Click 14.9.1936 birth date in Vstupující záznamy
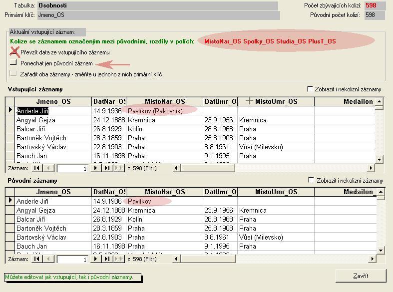 [109, 111]
